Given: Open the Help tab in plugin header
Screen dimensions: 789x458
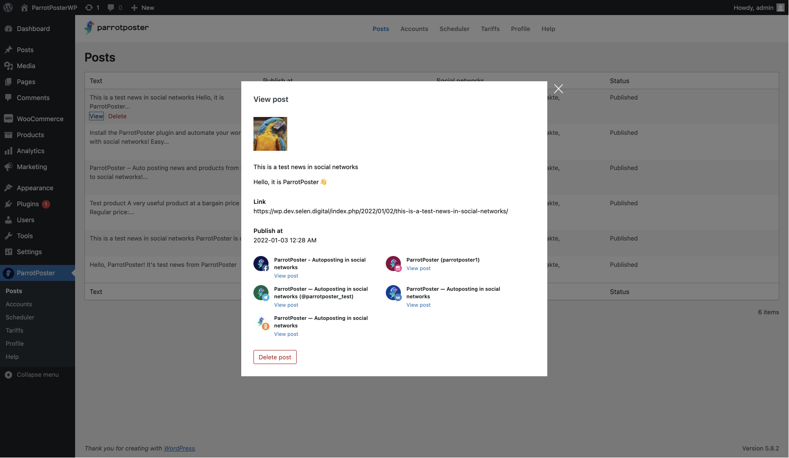Looking at the screenshot, I should (548, 29).
